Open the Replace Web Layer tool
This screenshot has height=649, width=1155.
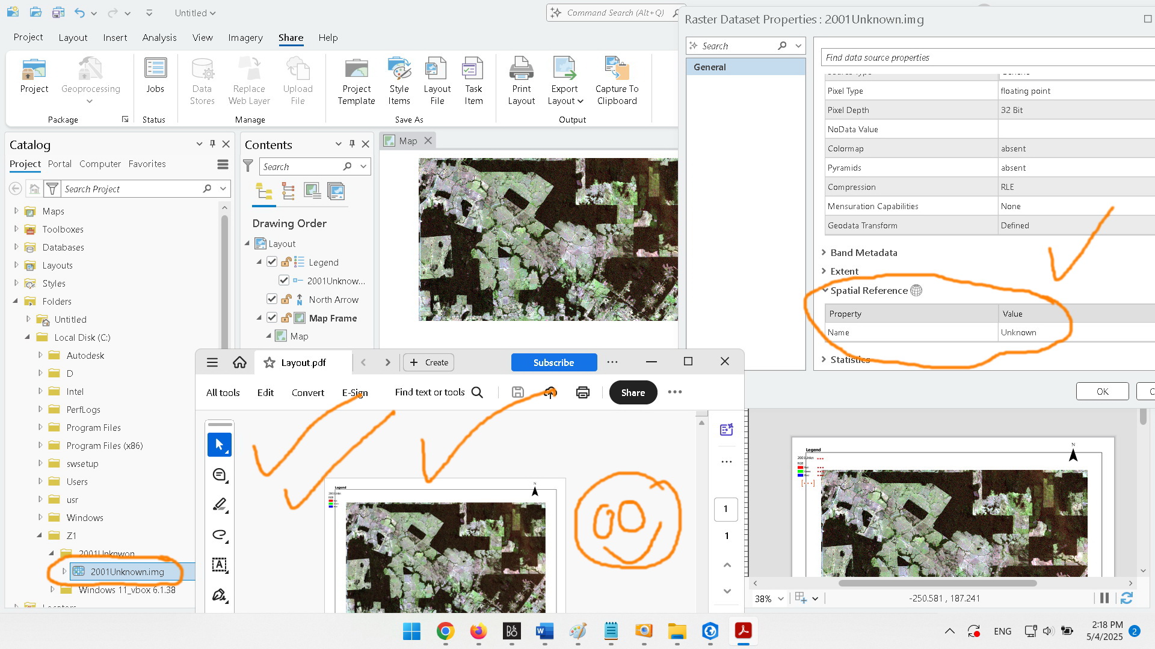(248, 80)
